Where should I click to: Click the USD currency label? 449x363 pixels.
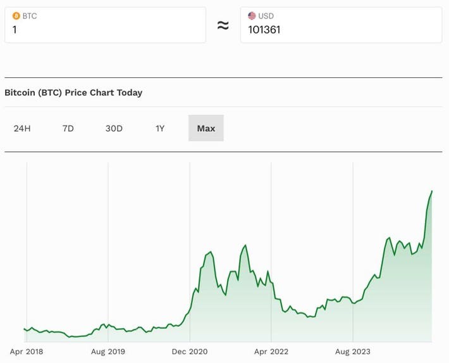[x=266, y=16]
